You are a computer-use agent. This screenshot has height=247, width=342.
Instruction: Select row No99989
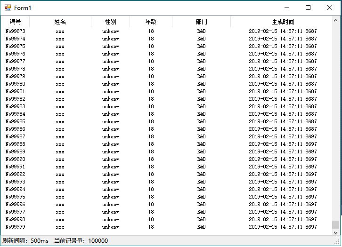point(166,151)
